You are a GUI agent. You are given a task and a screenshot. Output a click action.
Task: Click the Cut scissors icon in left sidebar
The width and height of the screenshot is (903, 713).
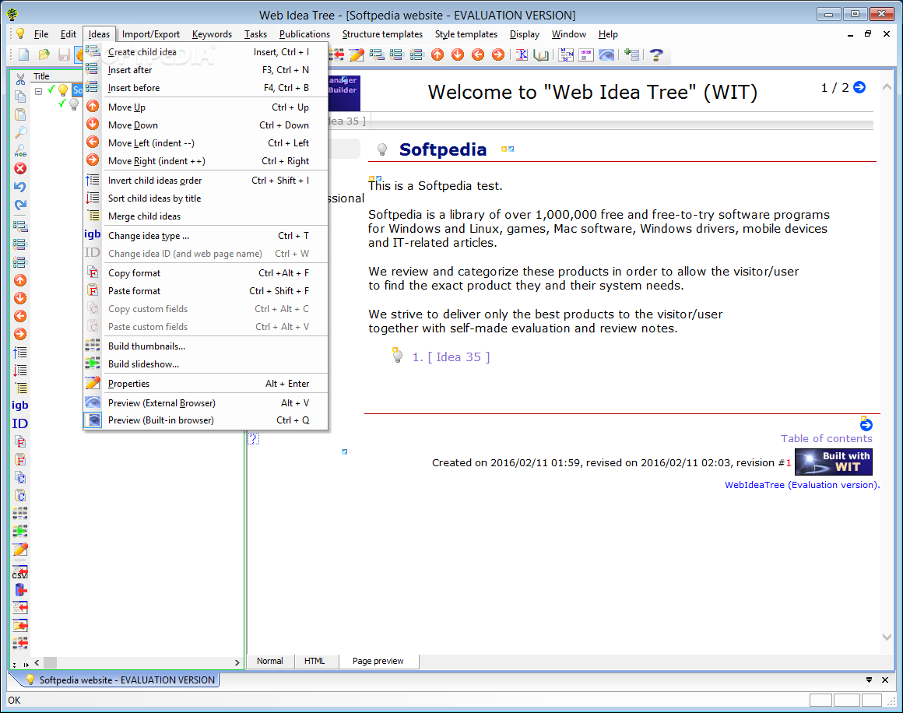20,79
